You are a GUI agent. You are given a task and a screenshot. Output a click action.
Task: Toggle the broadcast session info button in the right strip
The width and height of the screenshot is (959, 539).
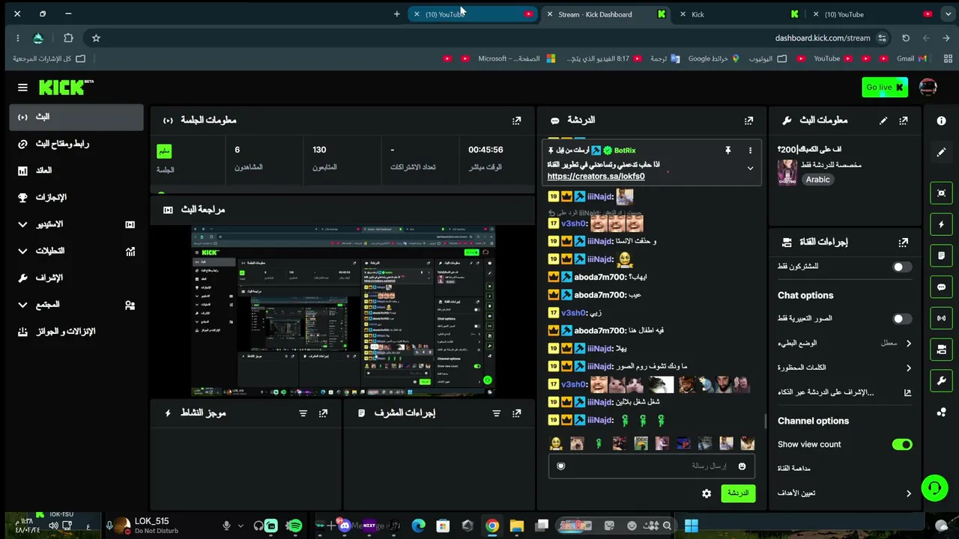tap(942, 318)
